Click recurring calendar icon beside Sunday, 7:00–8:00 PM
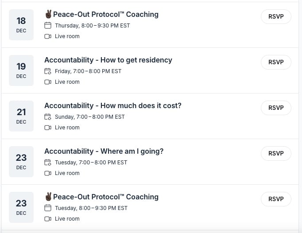 coord(48,117)
